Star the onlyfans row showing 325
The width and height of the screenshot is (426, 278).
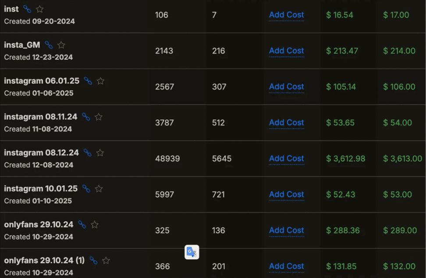95,225
